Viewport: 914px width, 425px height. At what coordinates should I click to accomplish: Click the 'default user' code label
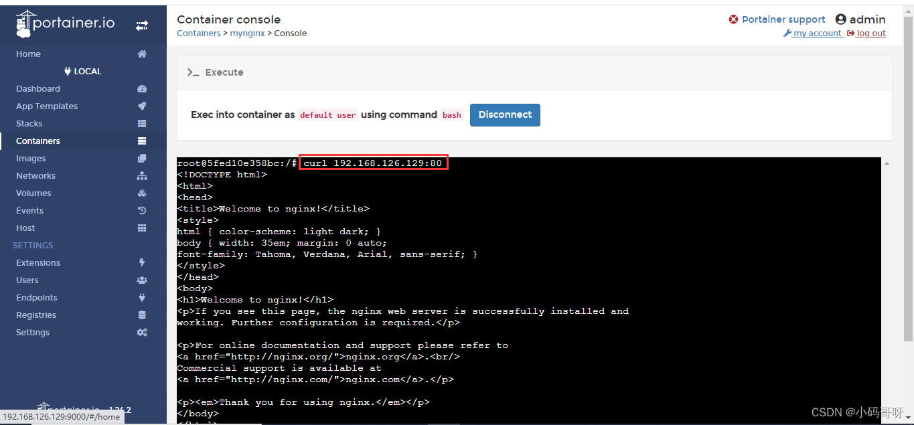[x=327, y=115]
